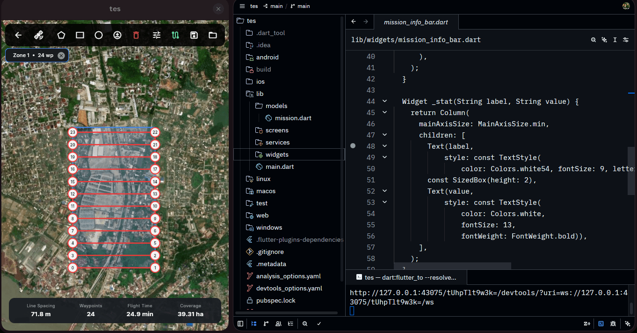Toggle the project panel icon in the status bar
The height and width of the screenshot is (333, 637).
coord(253,323)
